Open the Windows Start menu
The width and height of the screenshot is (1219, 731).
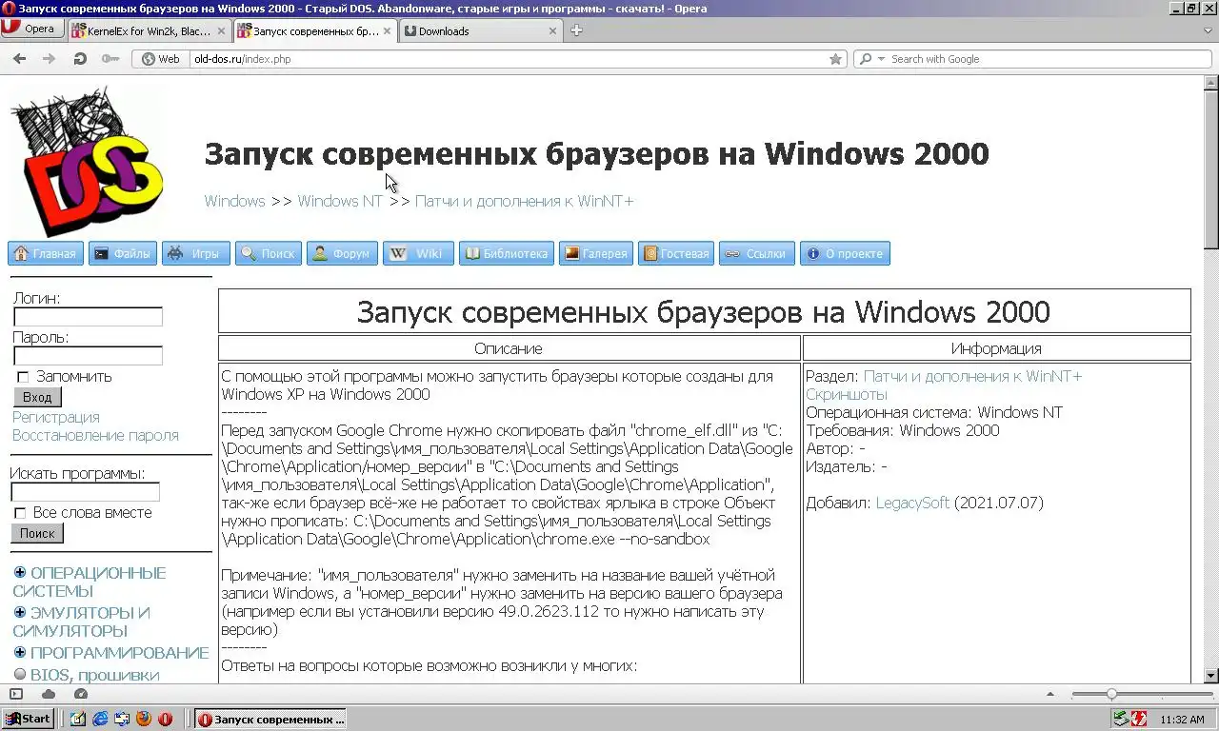28,719
